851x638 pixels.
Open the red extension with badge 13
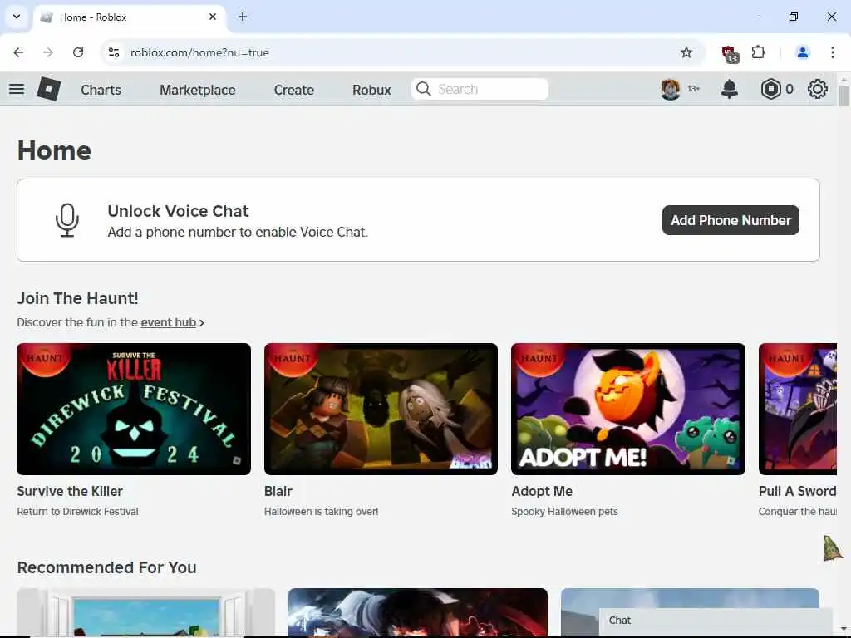[730, 53]
